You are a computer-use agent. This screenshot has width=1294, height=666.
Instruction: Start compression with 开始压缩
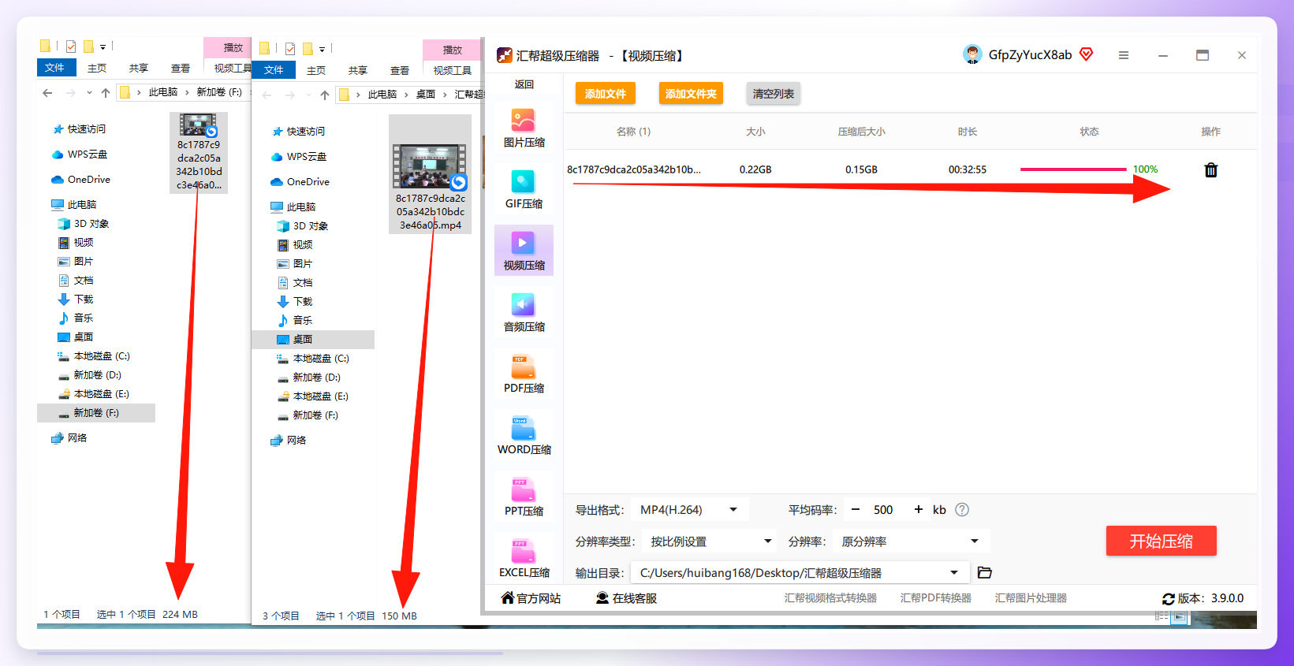(x=1161, y=541)
